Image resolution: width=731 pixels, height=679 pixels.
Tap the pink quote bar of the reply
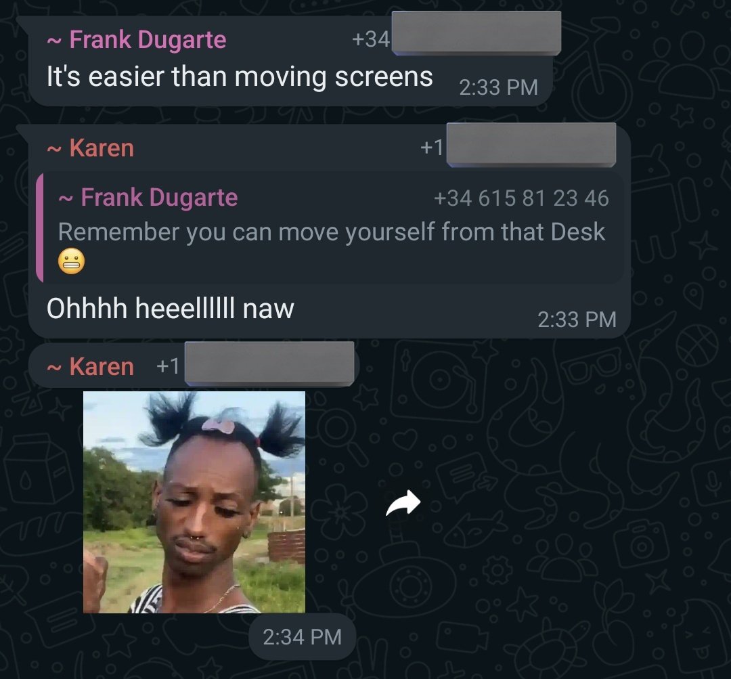click(x=40, y=228)
